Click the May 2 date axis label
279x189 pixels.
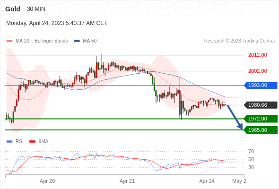coord(239,181)
